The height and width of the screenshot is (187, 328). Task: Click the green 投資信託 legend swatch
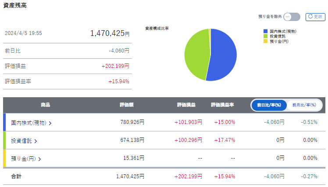point(265,36)
